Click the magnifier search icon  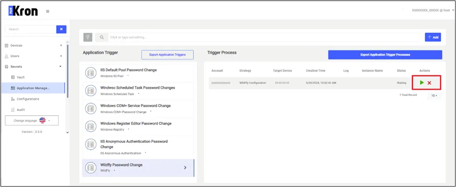[102, 37]
